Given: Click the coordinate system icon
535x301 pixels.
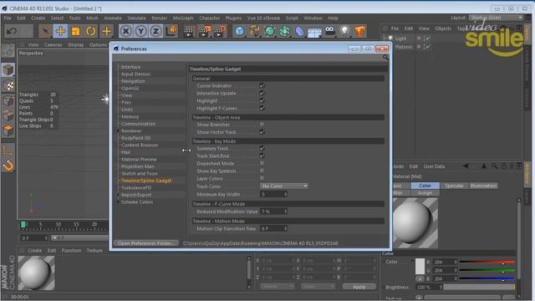Looking at the screenshot, I should (x=171, y=32).
